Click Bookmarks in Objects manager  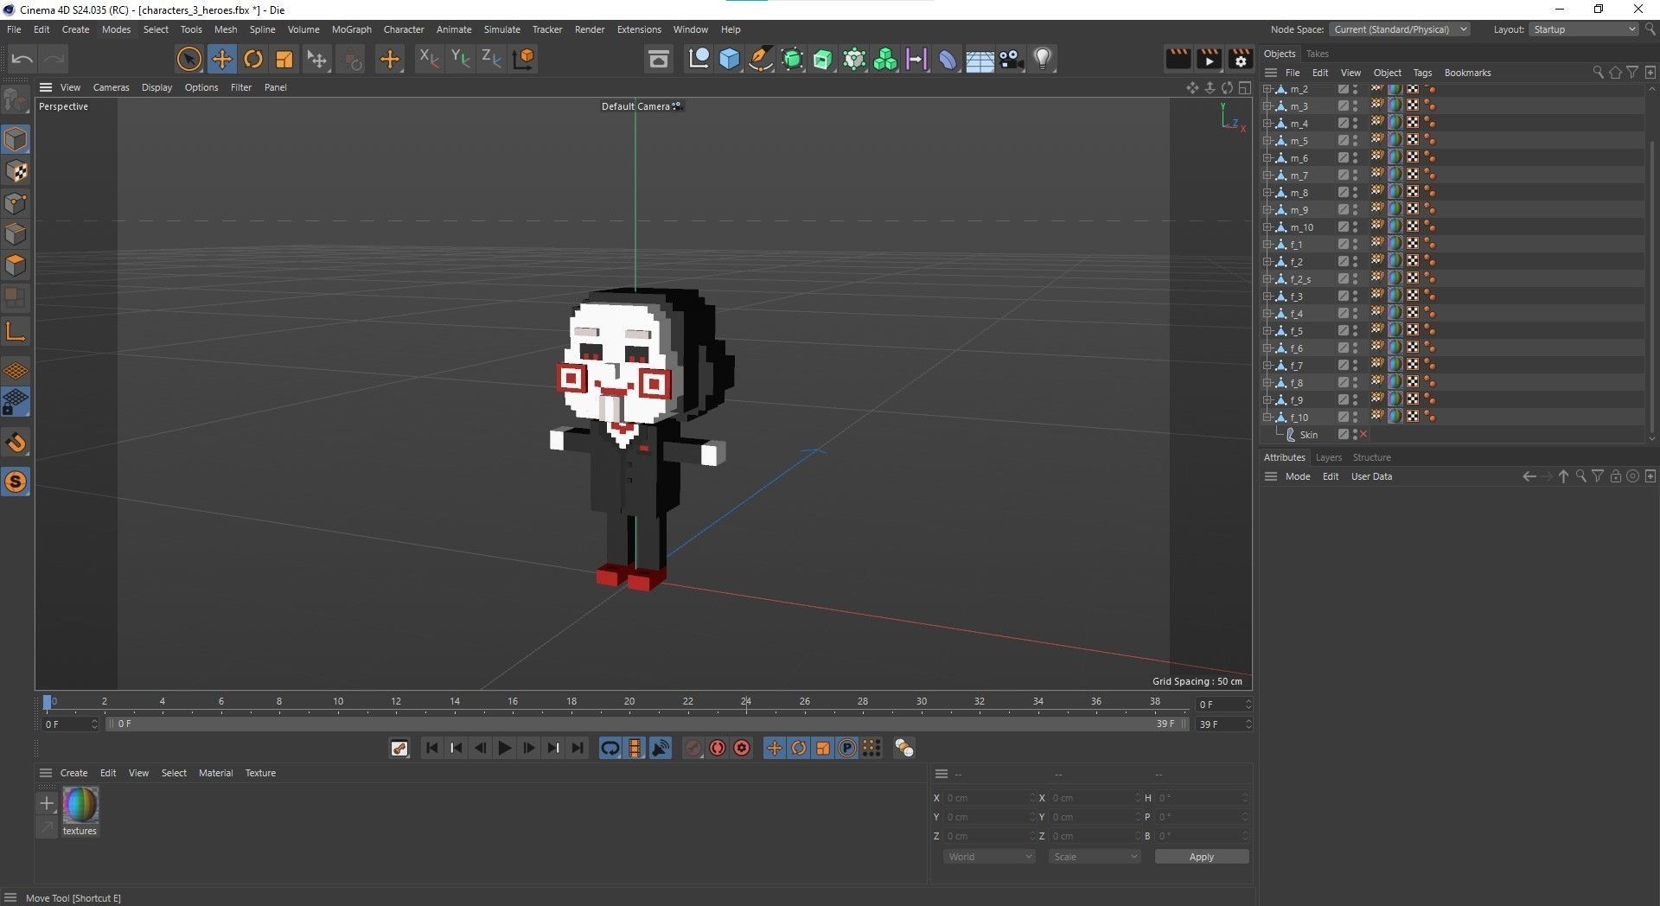click(1467, 73)
